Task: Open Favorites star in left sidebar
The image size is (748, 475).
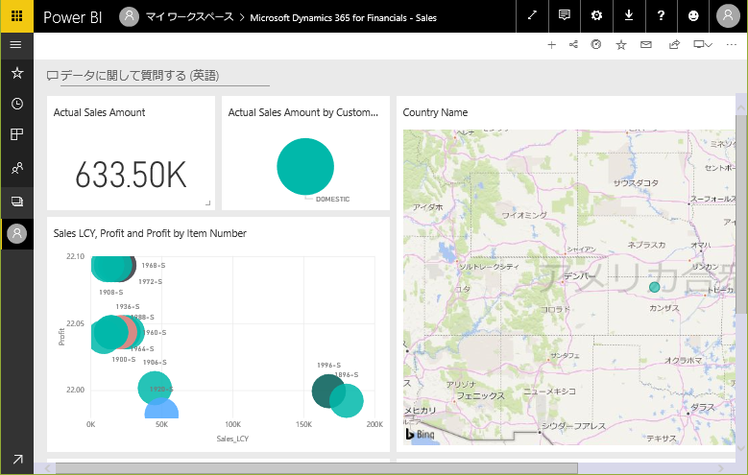Action: pos(17,73)
